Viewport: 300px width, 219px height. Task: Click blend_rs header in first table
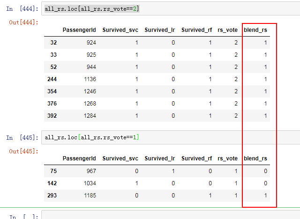[x=255, y=30]
